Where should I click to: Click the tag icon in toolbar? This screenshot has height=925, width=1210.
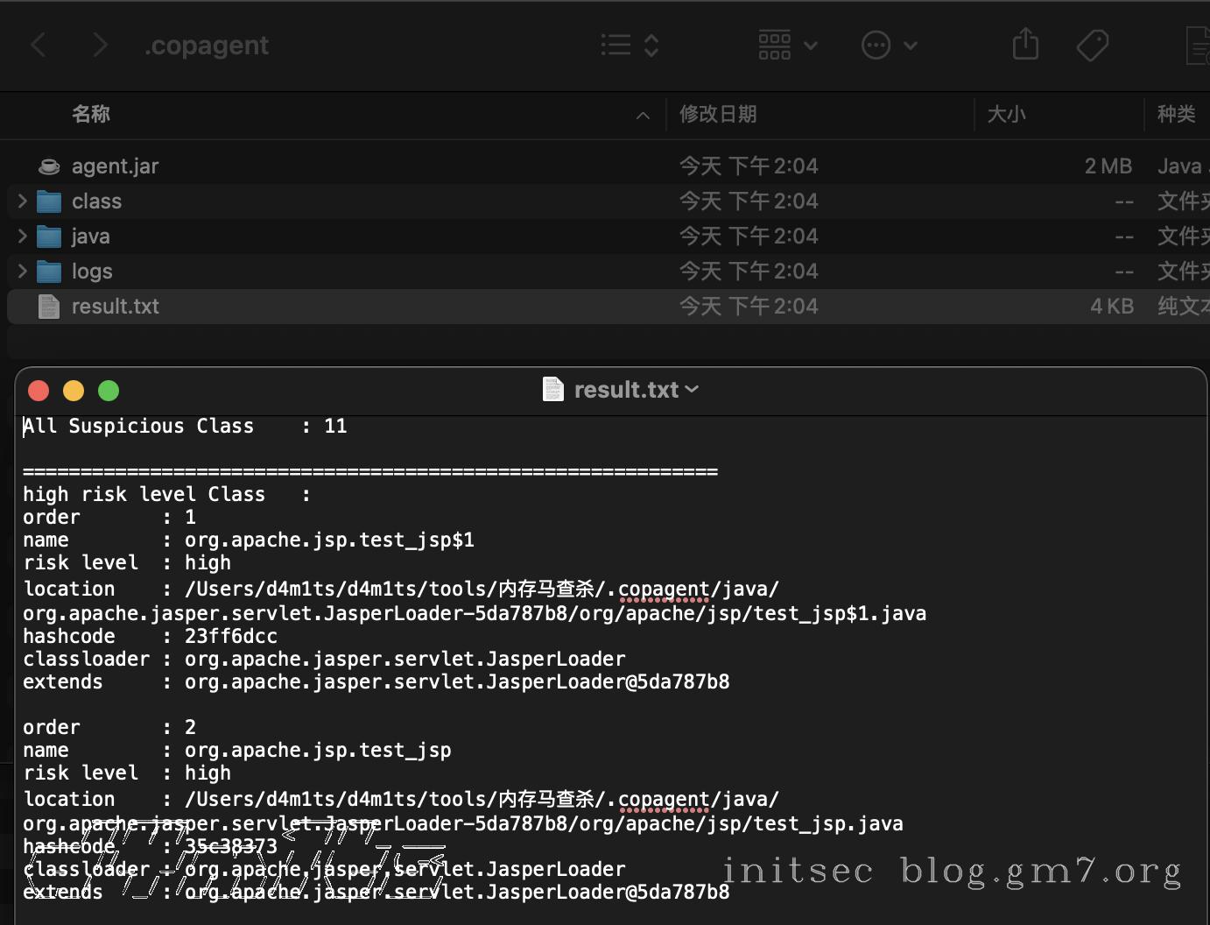coord(1092,45)
